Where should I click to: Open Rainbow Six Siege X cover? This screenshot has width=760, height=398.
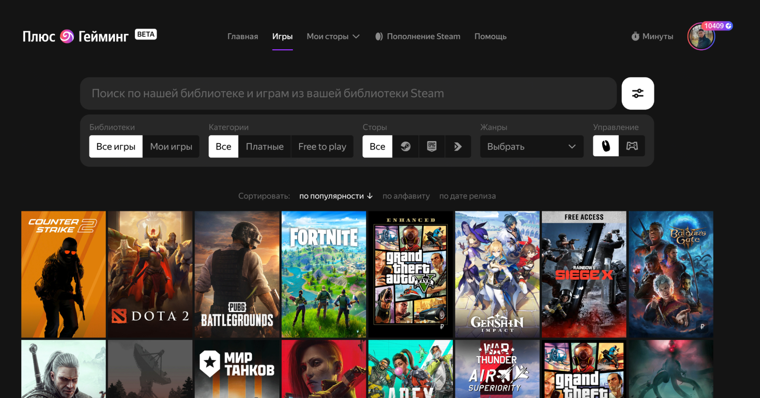tap(584, 274)
